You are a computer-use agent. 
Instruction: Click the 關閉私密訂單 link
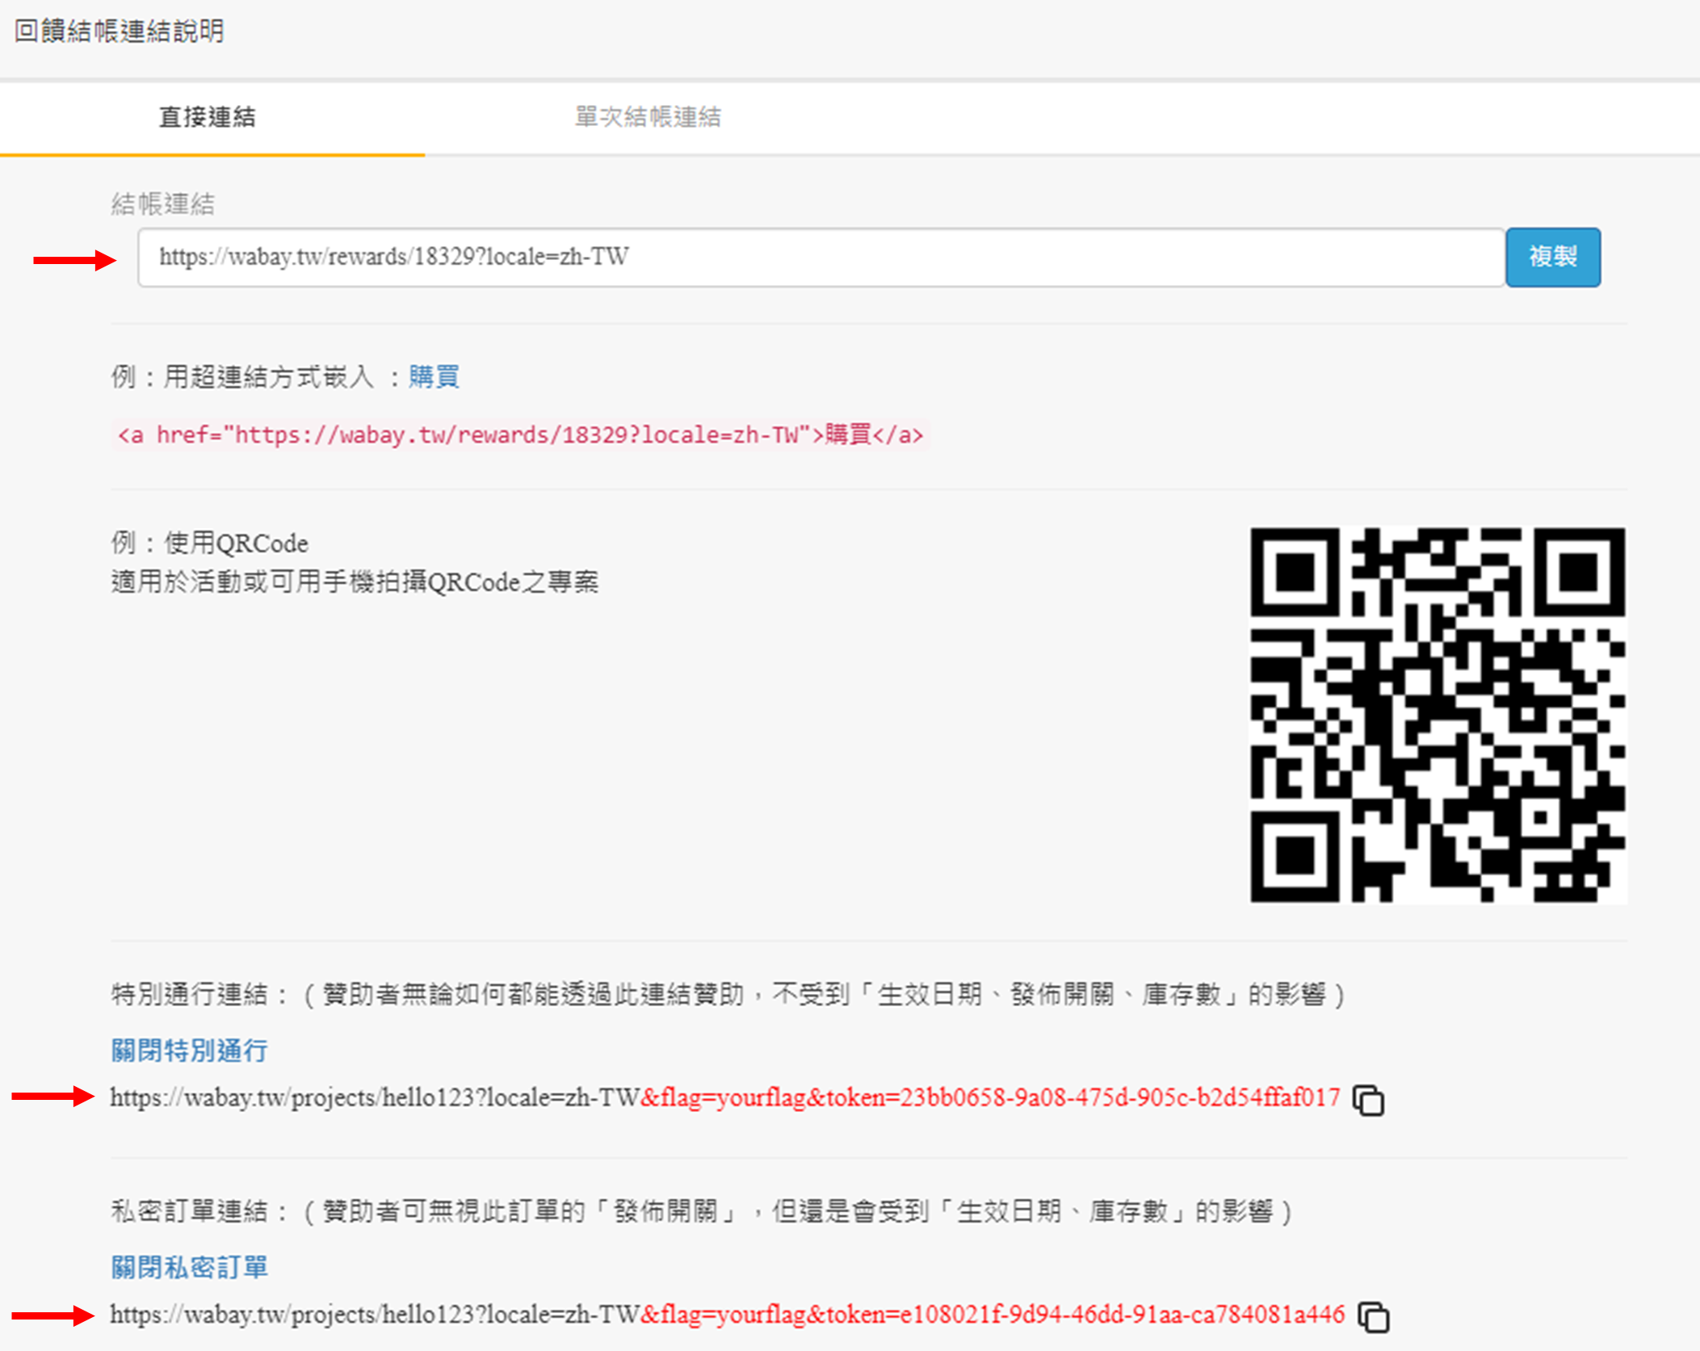190,1268
